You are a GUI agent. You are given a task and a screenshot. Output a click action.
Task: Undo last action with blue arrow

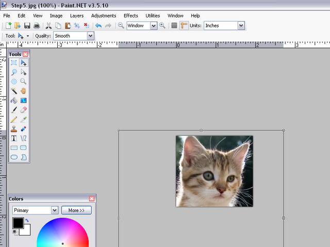(98, 26)
